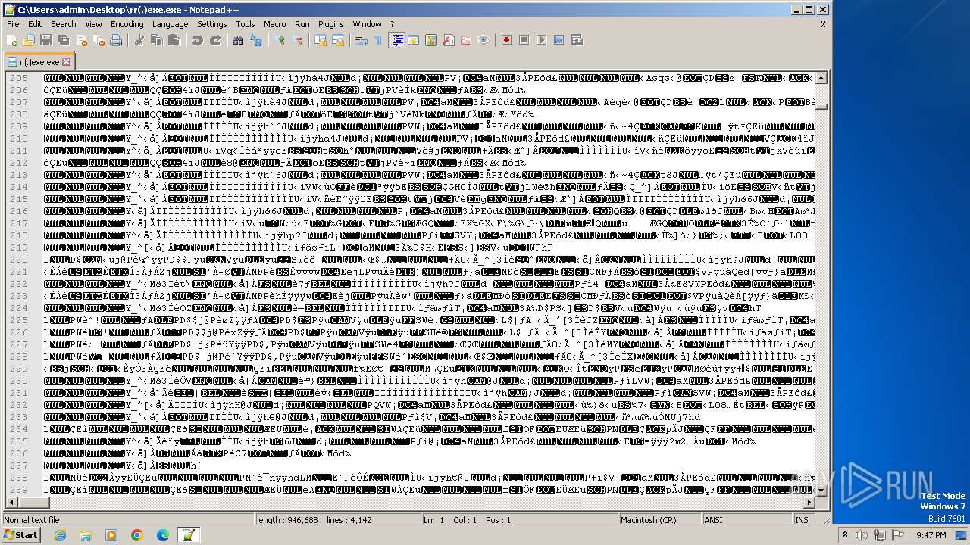
Task: Redo the last undone action
Action: (215, 40)
